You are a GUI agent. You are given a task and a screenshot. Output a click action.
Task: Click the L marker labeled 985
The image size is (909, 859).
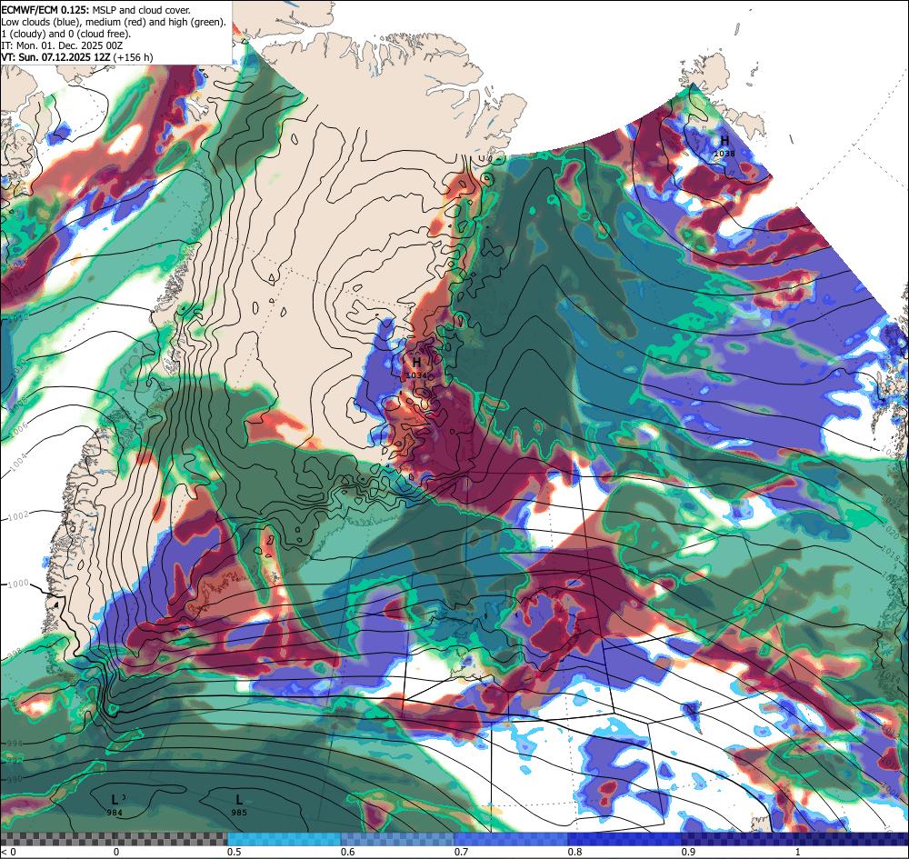[239, 801]
